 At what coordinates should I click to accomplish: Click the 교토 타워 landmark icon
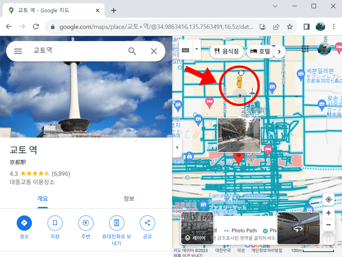252,96
